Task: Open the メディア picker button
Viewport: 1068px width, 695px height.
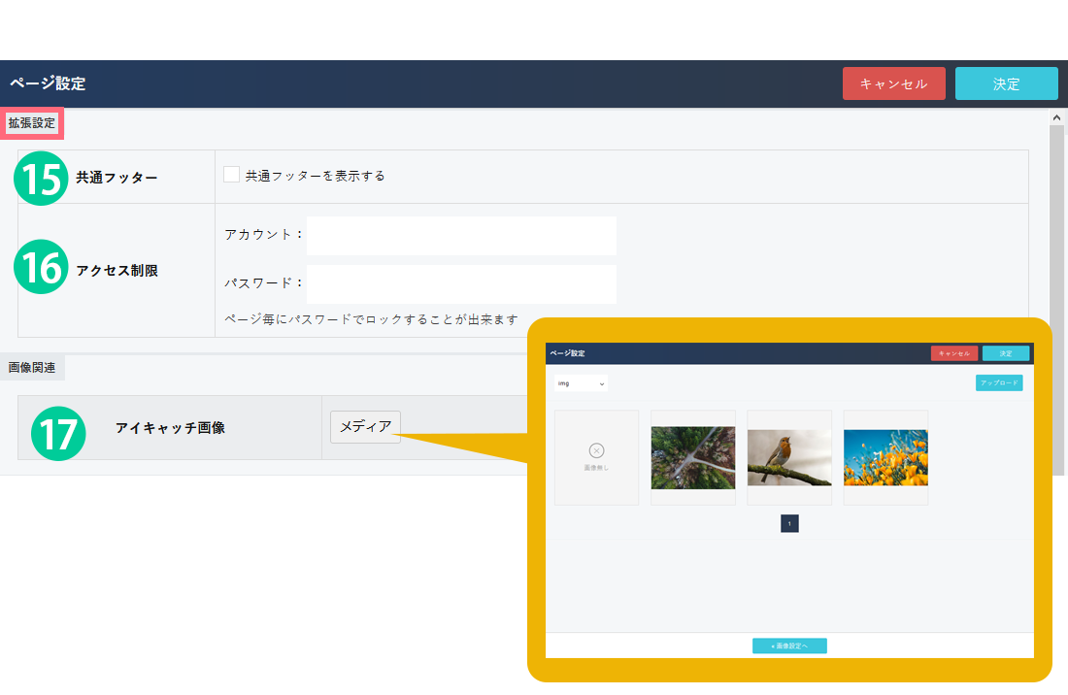Action: 365,427
